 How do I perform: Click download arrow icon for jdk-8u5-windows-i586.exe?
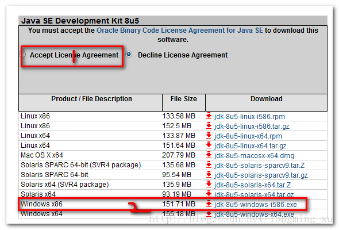pos(209,204)
